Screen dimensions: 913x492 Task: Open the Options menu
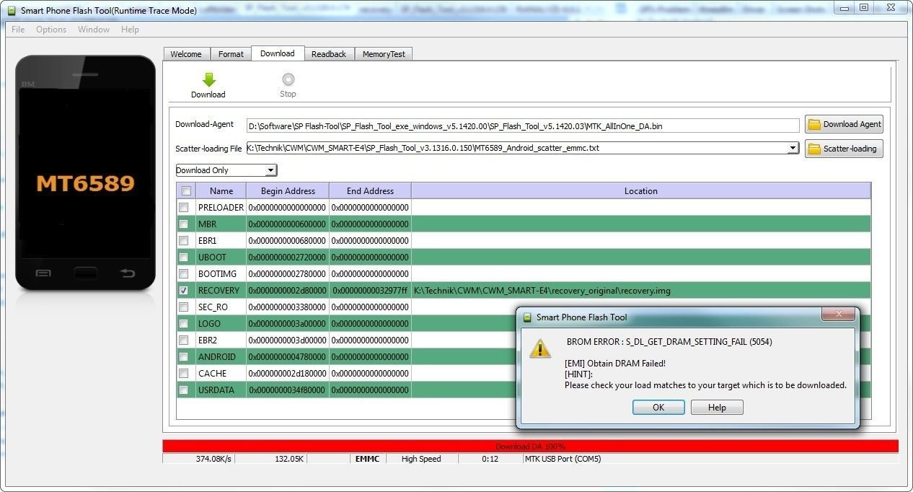pos(51,30)
